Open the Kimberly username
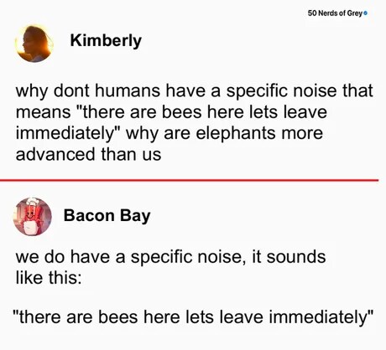 pyautogui.click(x=106, y=41)
